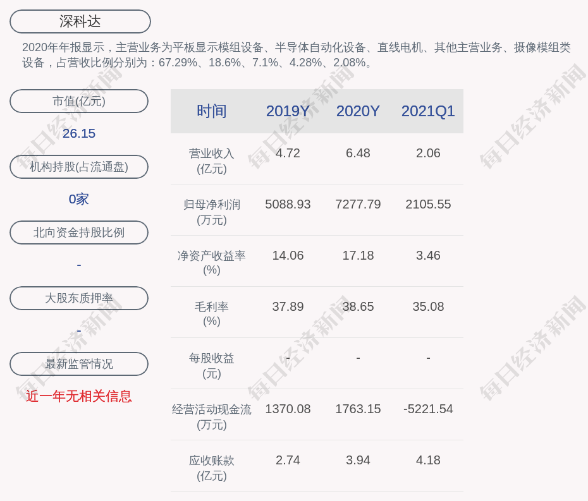The height and width of the screenshot is (501, 588).
Task: Click the market value 26.15 figure
Action: 79,133
